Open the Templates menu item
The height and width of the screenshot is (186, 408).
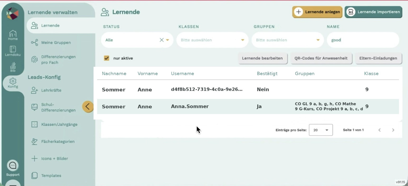51,175
